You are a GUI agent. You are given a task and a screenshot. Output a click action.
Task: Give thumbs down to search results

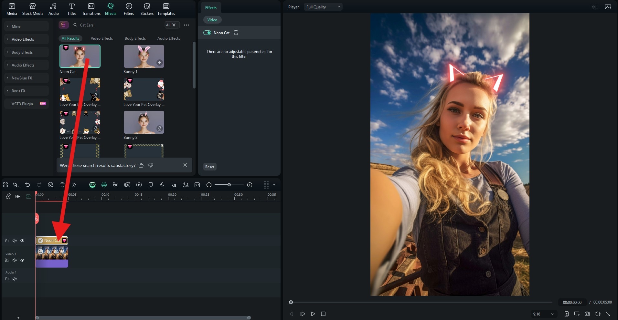click(x=151, y=165)
